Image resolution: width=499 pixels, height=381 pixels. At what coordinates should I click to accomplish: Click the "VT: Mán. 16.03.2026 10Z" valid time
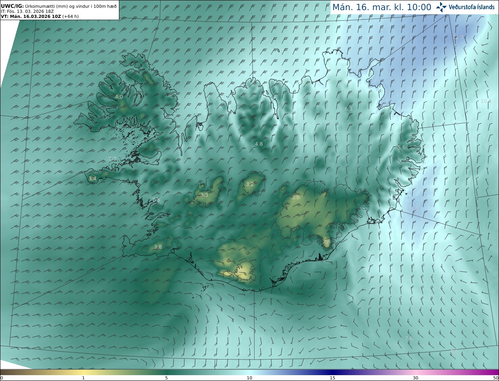(x=31, y=16)
